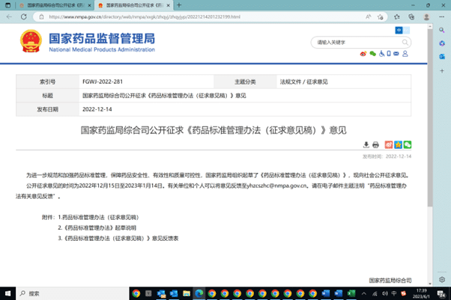The width and height of the screenshot is (451, 300).
Task: Open the Favorites list icon in the Edge toolbar
Action: 397,16
